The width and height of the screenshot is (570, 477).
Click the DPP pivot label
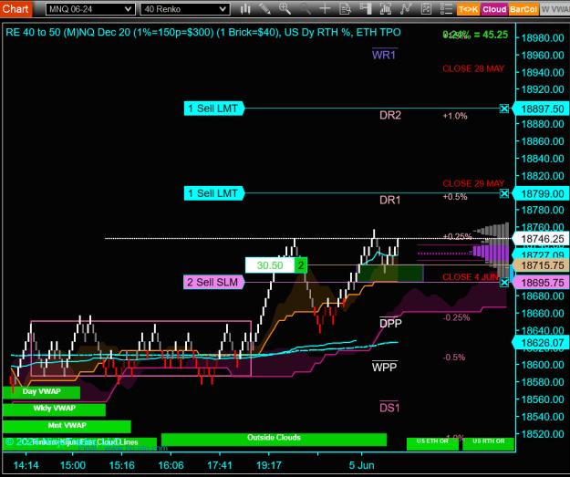tap(390, 323)
